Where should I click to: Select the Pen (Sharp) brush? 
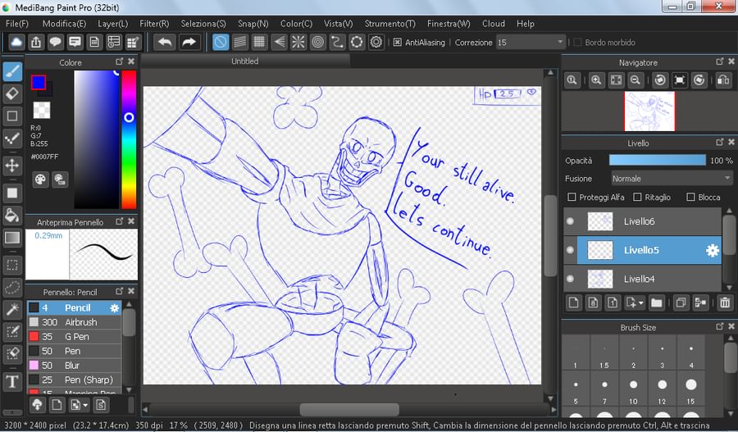click(x=75, y=380)
